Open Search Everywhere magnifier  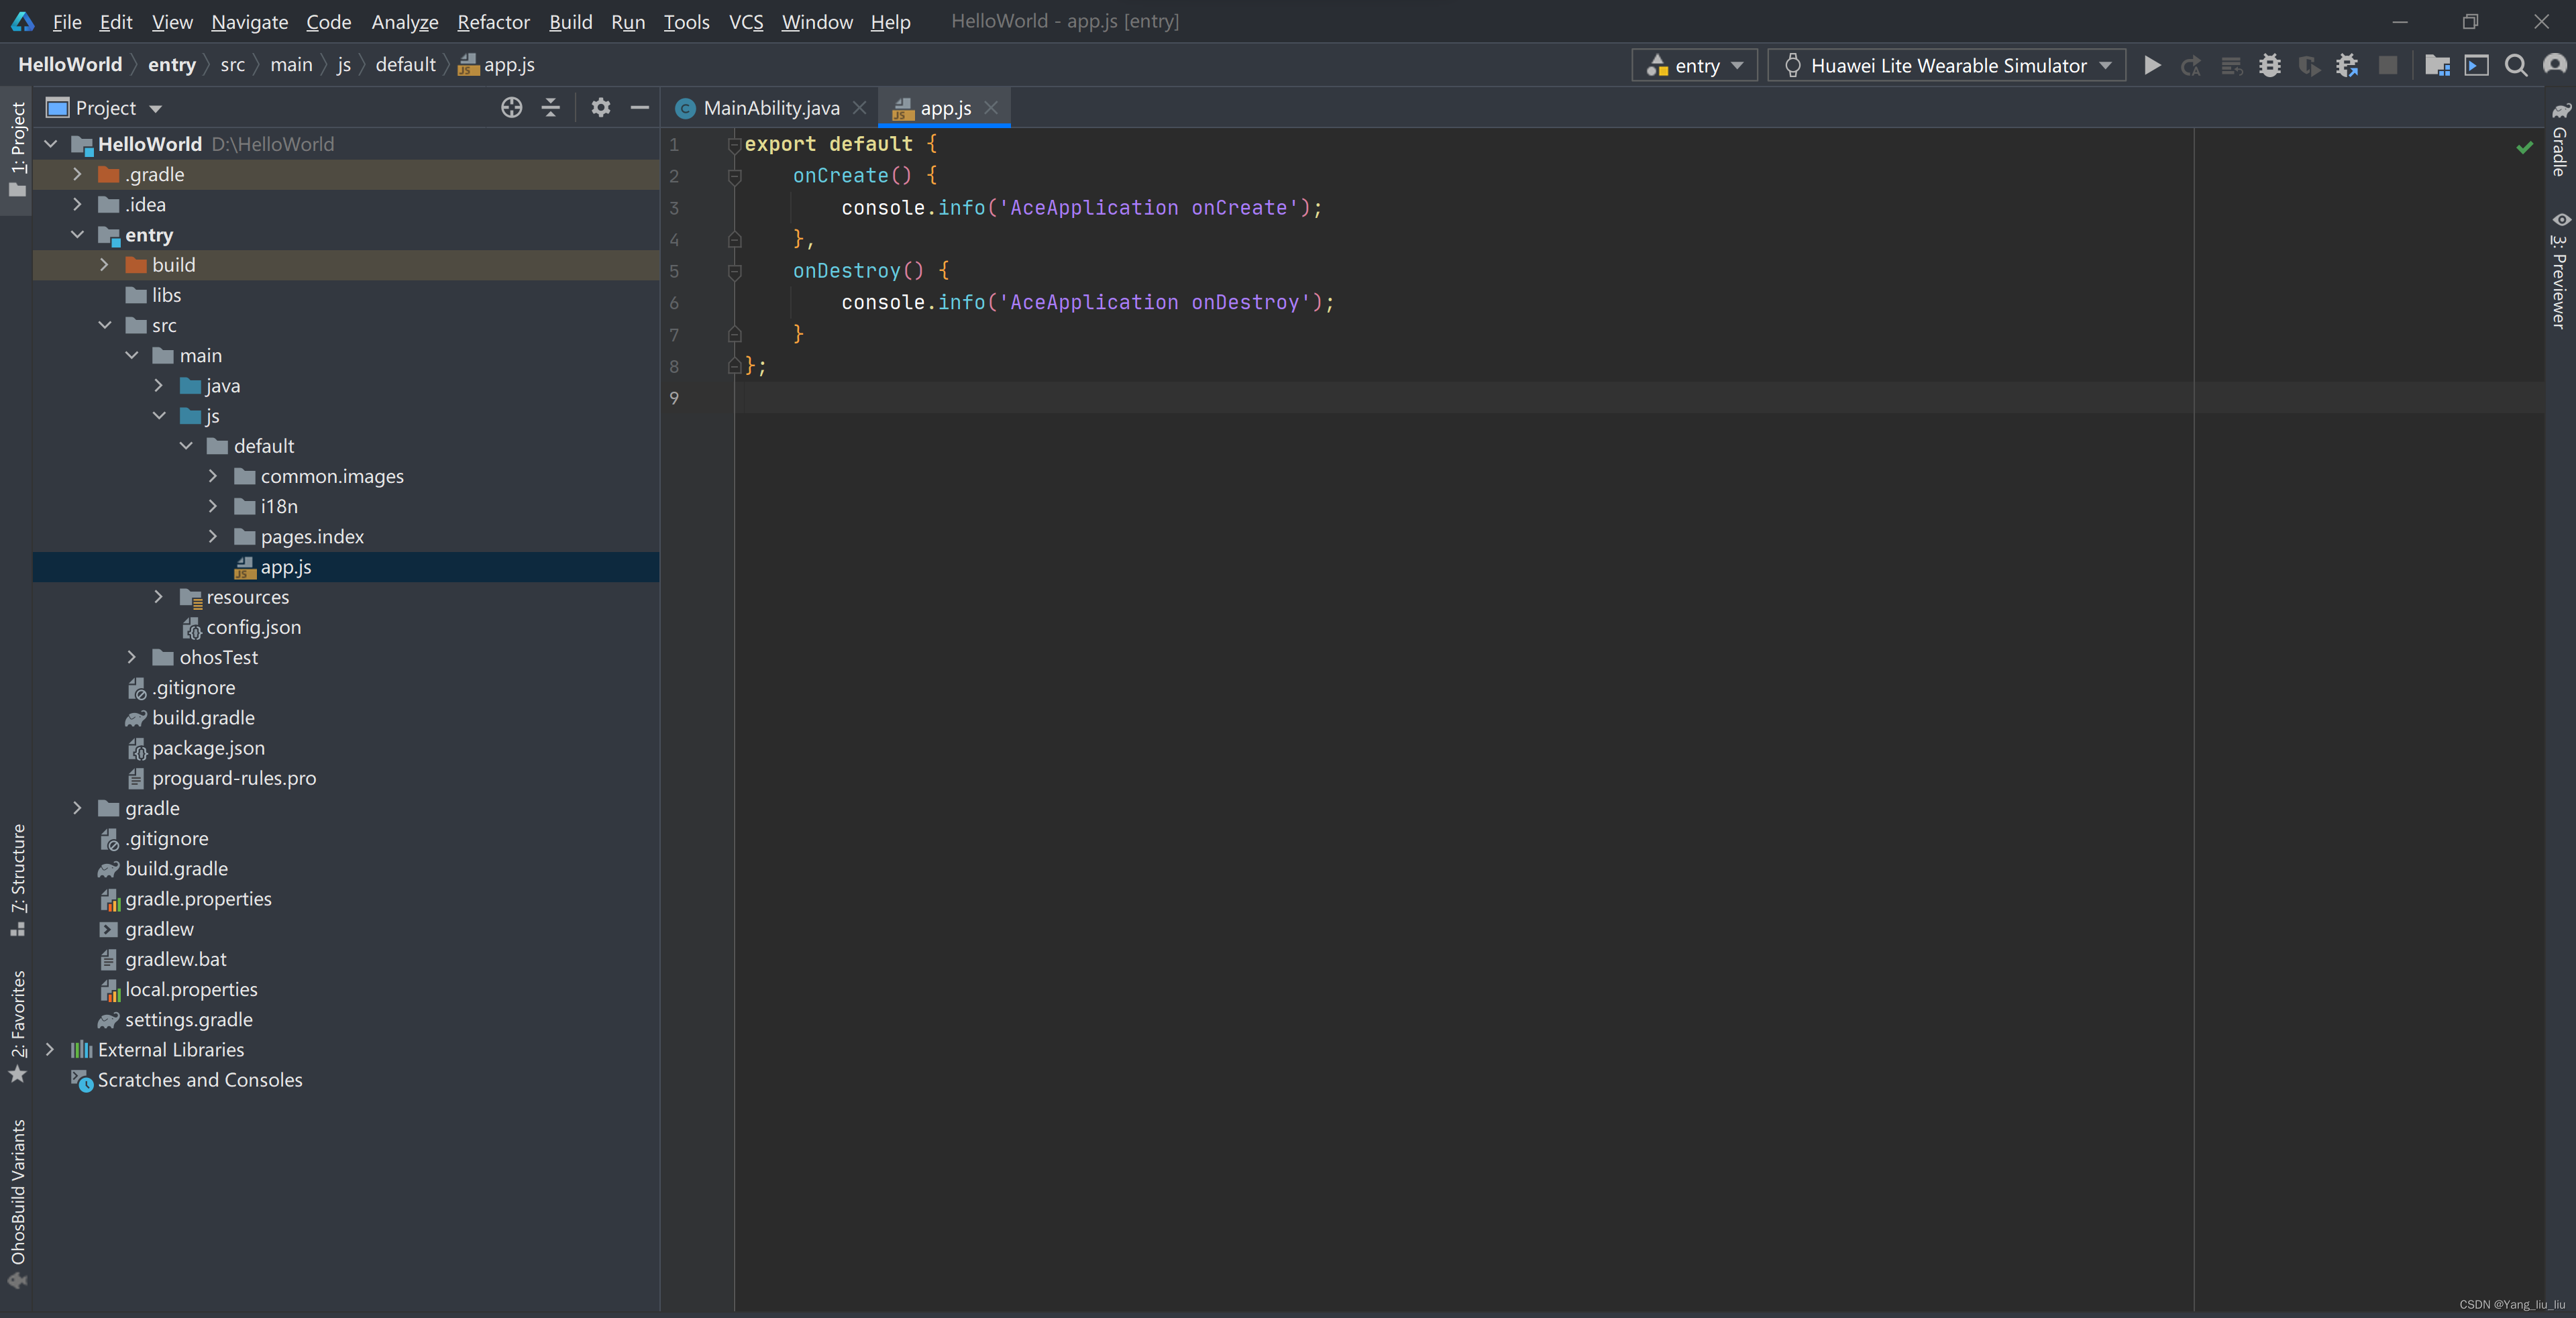[x=2516, y=66]
